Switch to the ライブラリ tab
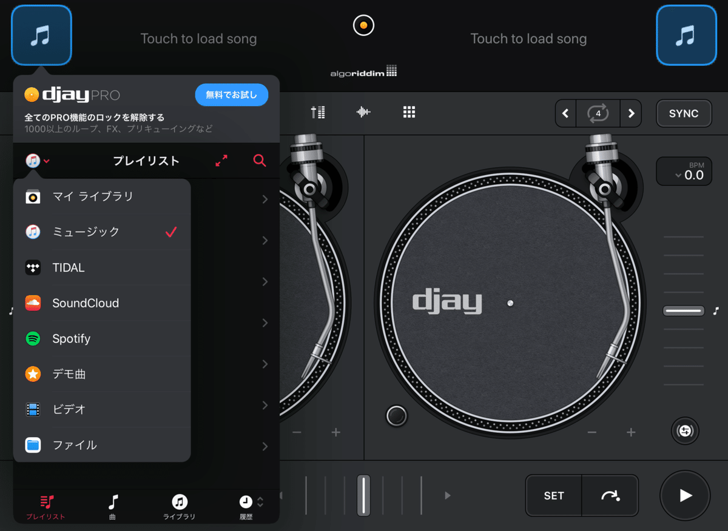Viewport: 728px width, 531px height. [x=180, y=507]
